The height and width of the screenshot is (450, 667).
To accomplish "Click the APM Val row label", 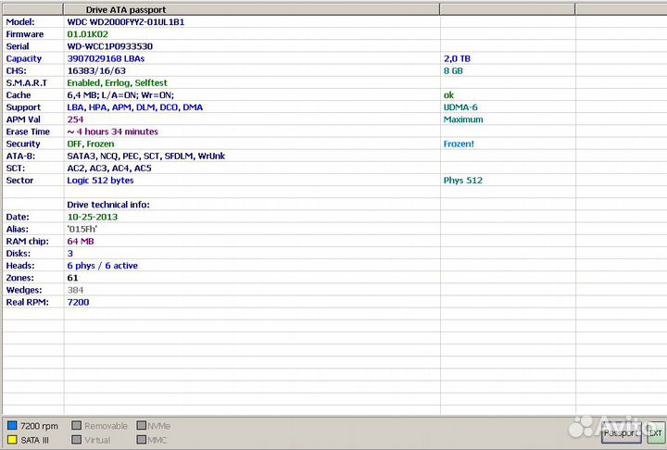I will click(23, 119).
